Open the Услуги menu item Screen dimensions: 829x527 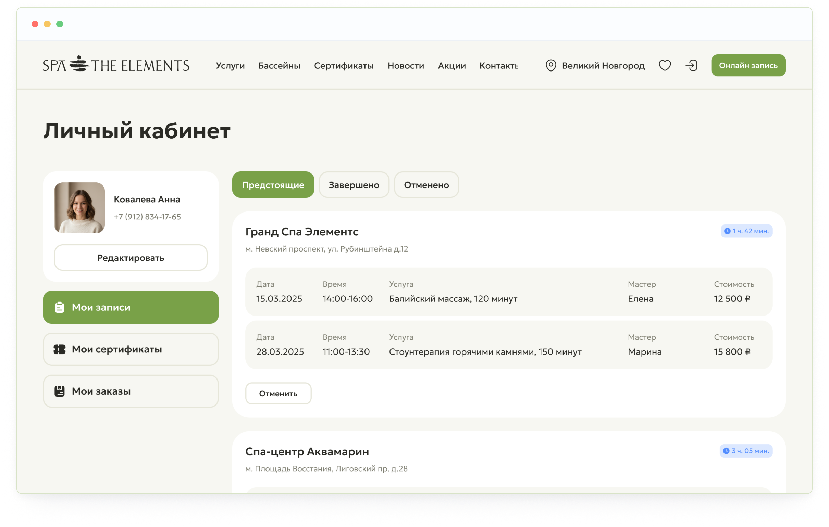click(x=230, y=65)
